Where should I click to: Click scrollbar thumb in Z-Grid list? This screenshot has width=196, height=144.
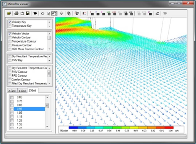(47, 106)
